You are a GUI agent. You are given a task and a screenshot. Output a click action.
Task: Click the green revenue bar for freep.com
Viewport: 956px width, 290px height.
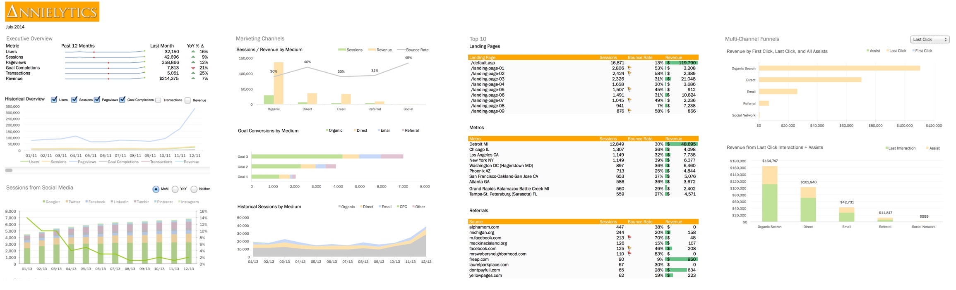pos(681,259)
